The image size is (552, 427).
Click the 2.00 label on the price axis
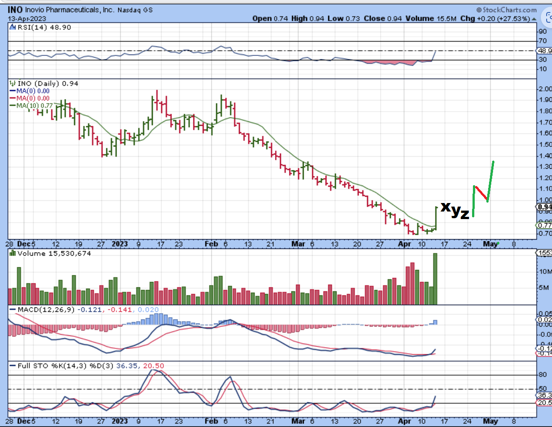point(545,89)
